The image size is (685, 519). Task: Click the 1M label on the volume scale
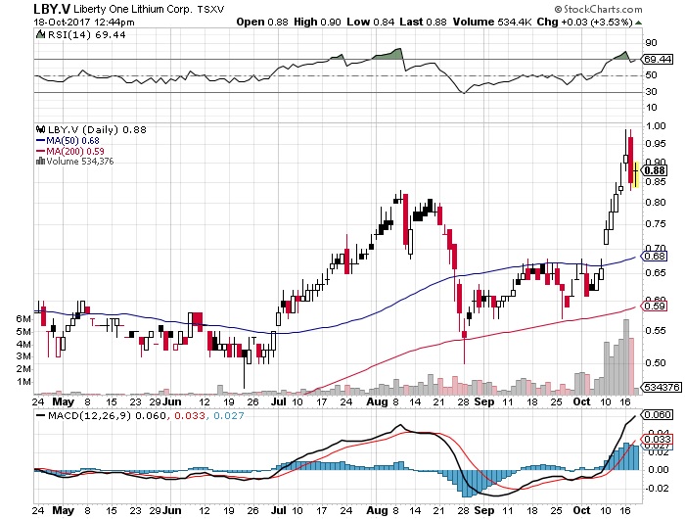click(23, 382)
